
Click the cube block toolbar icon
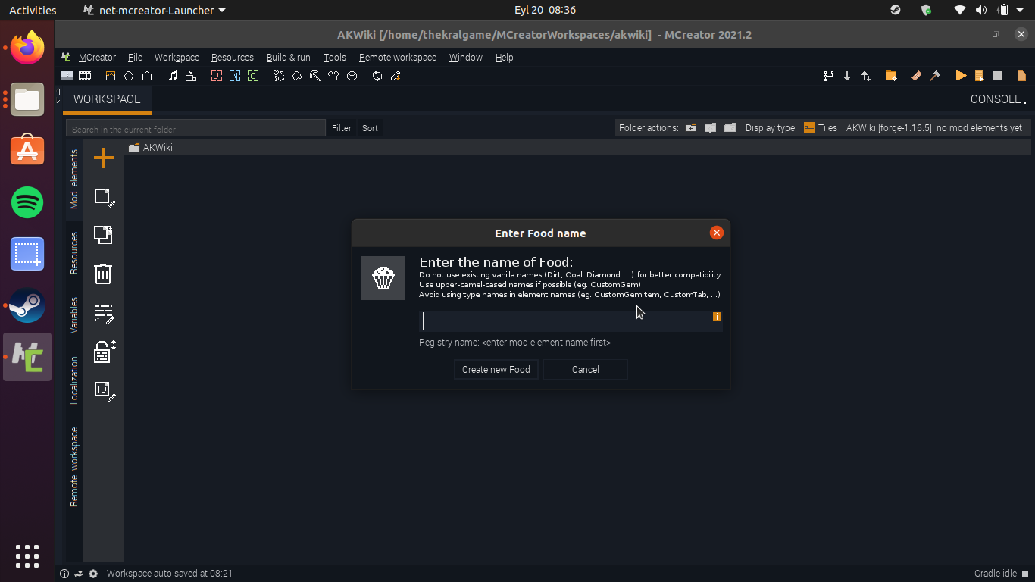point(352,76)
